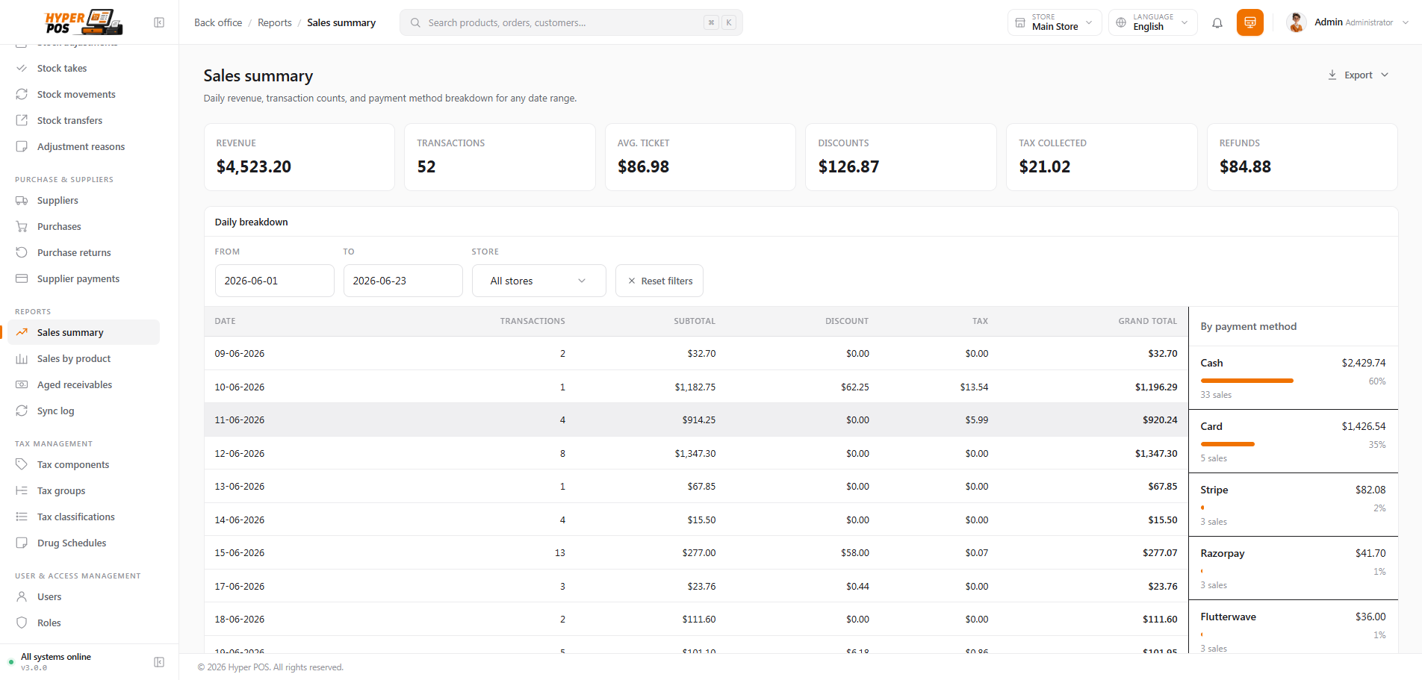Click the $58.00 discount cell
Screen dimensions: 1422x680
854,552
